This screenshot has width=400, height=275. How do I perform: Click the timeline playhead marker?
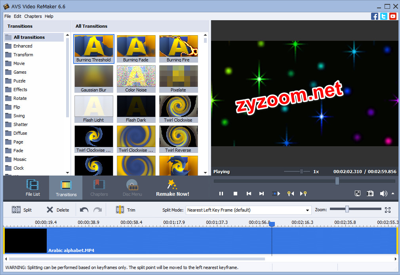click(272, 224)
